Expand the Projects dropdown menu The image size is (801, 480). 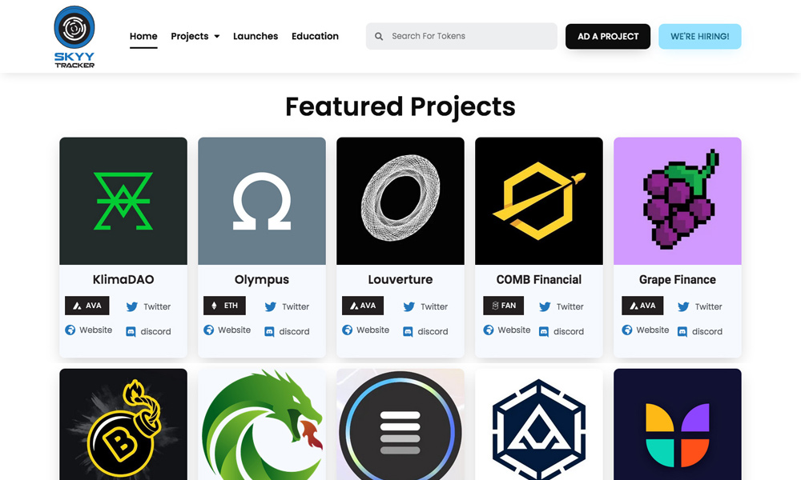click(195, 36)
